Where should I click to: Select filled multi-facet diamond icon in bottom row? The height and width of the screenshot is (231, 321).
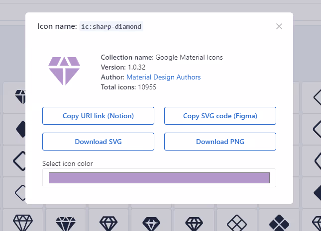click(x=66, y=223)
